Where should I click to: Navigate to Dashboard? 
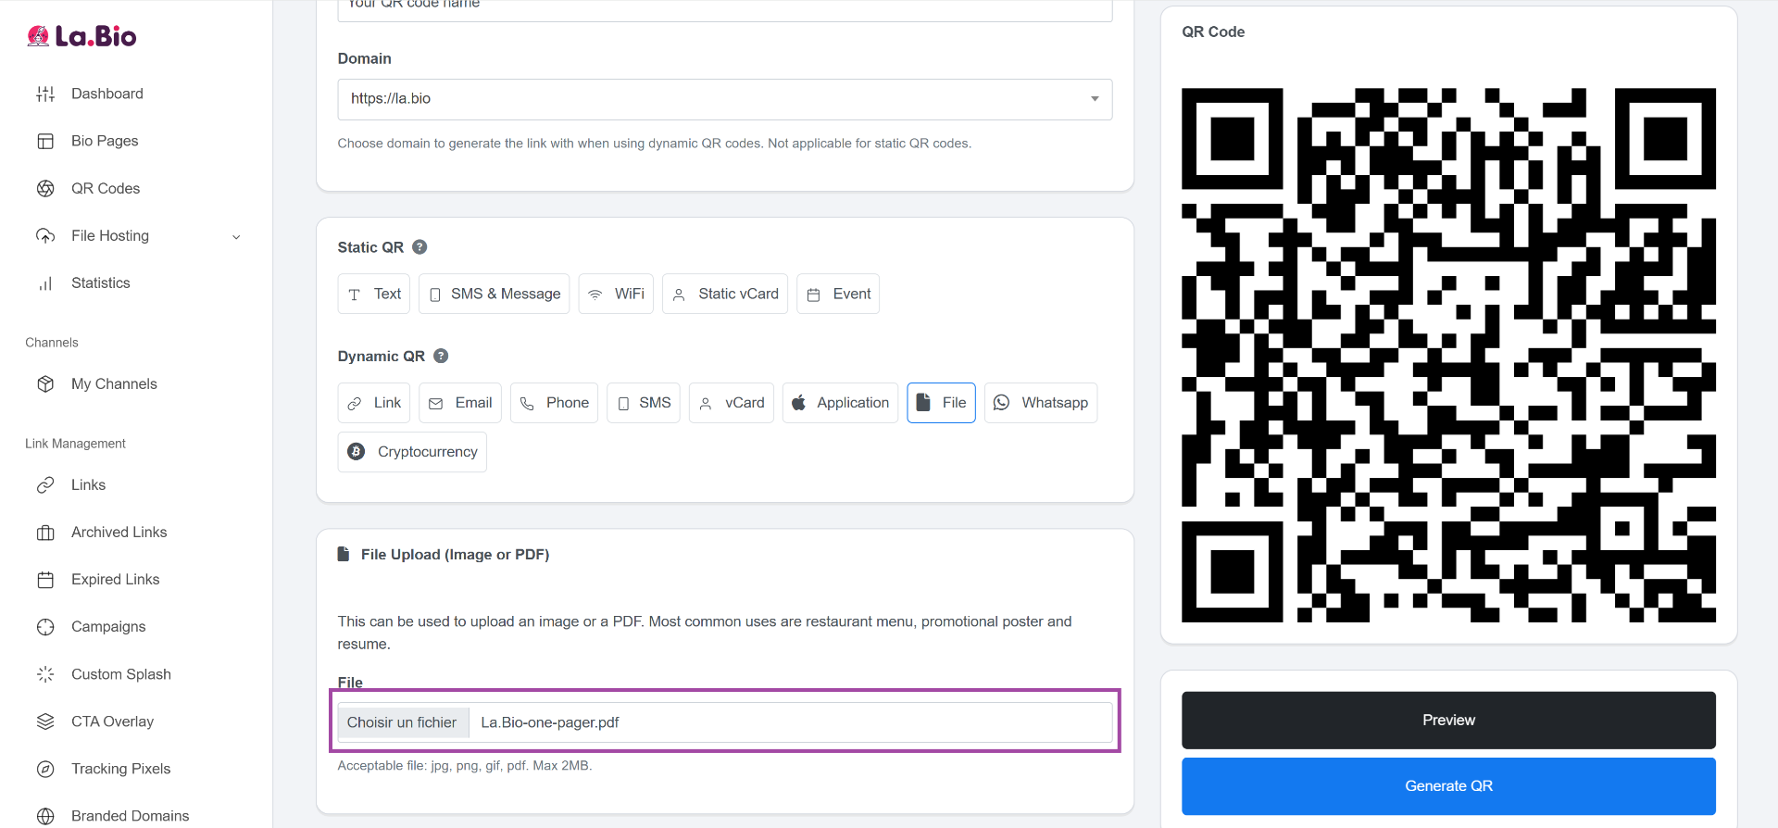[x=106, y=94]
